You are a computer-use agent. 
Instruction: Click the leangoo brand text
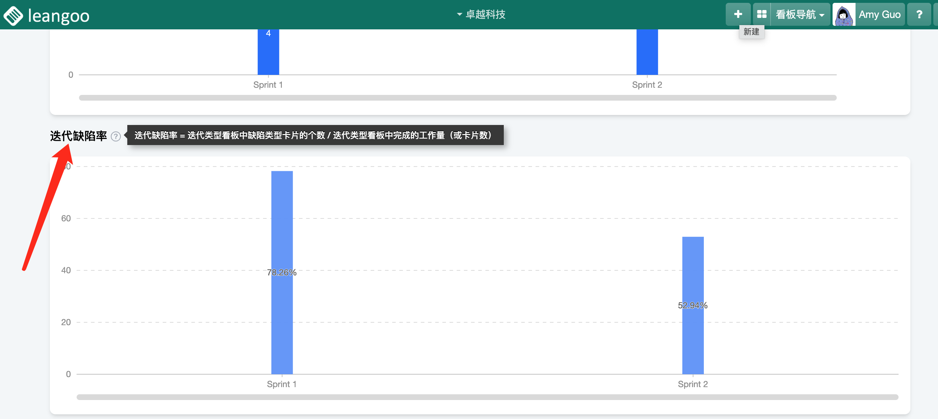pos(59,16)
